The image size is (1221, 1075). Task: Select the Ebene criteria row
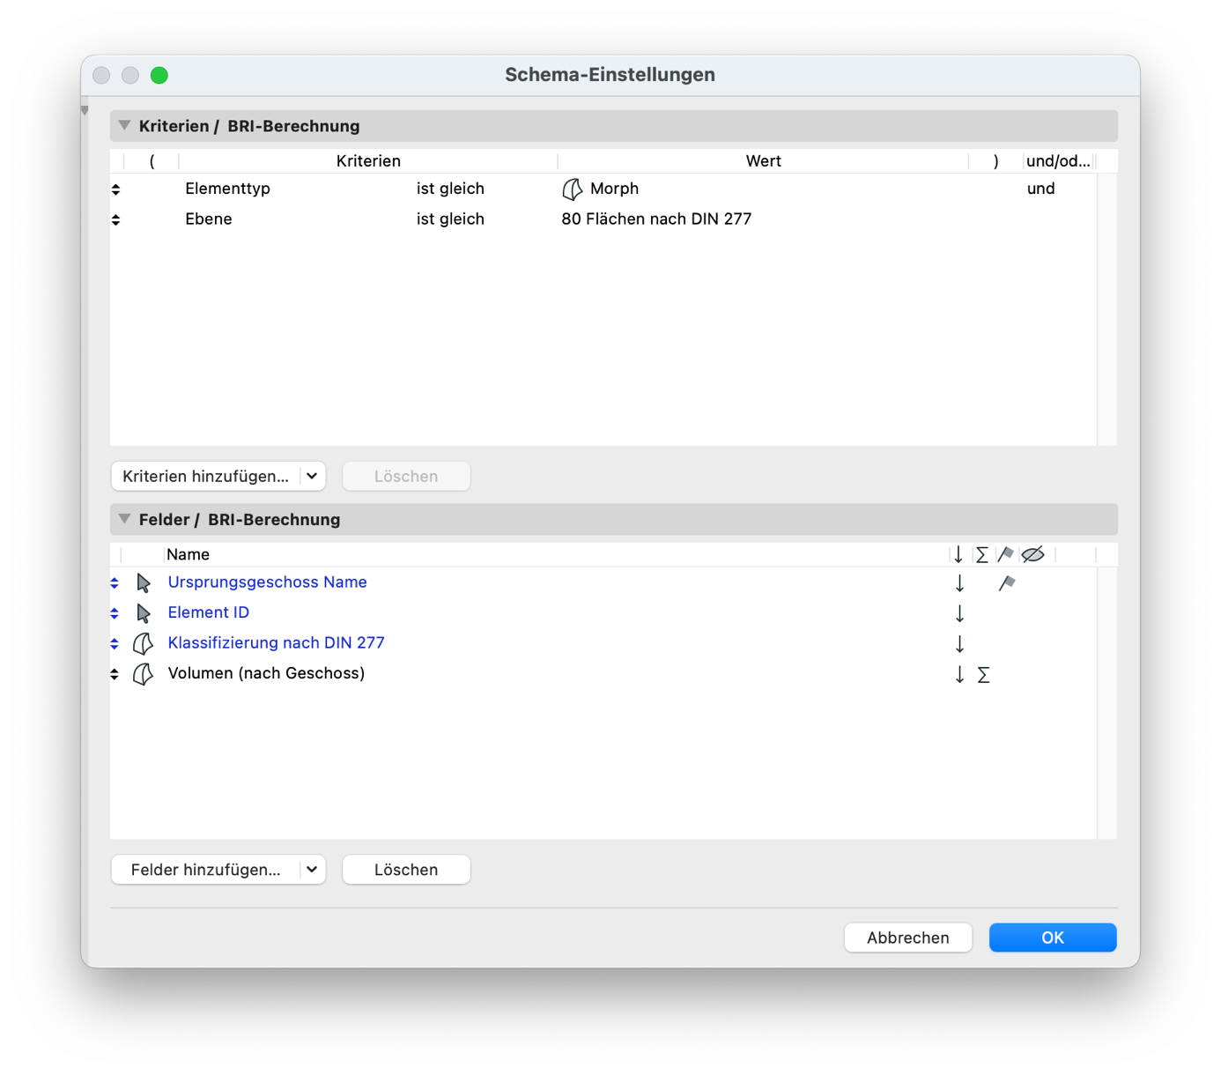click(x=208, y=219)
